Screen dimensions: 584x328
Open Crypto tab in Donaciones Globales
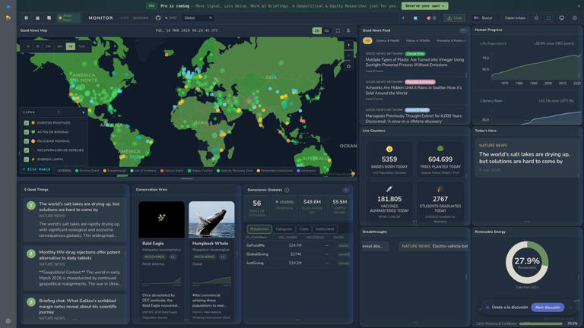304,229
